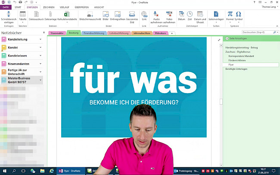Screen dimensions: 280x175
Task: Open Microsoft Edge from the taskbar
Action: (52, 171)
